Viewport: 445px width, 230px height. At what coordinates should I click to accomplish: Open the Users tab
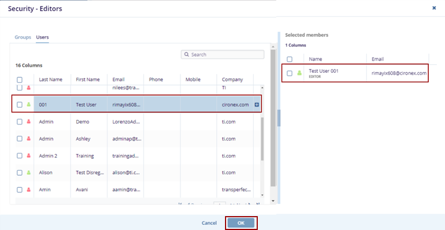coord(43,37)
